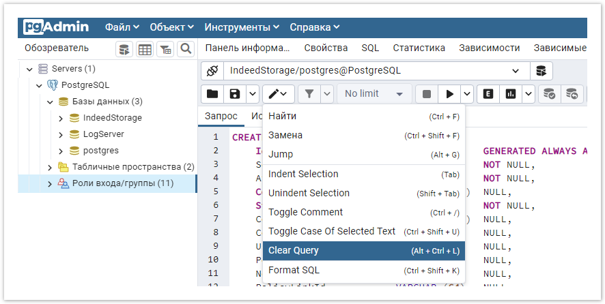
Task: Toggle the database connection status icon
Action: pos(212,71)
